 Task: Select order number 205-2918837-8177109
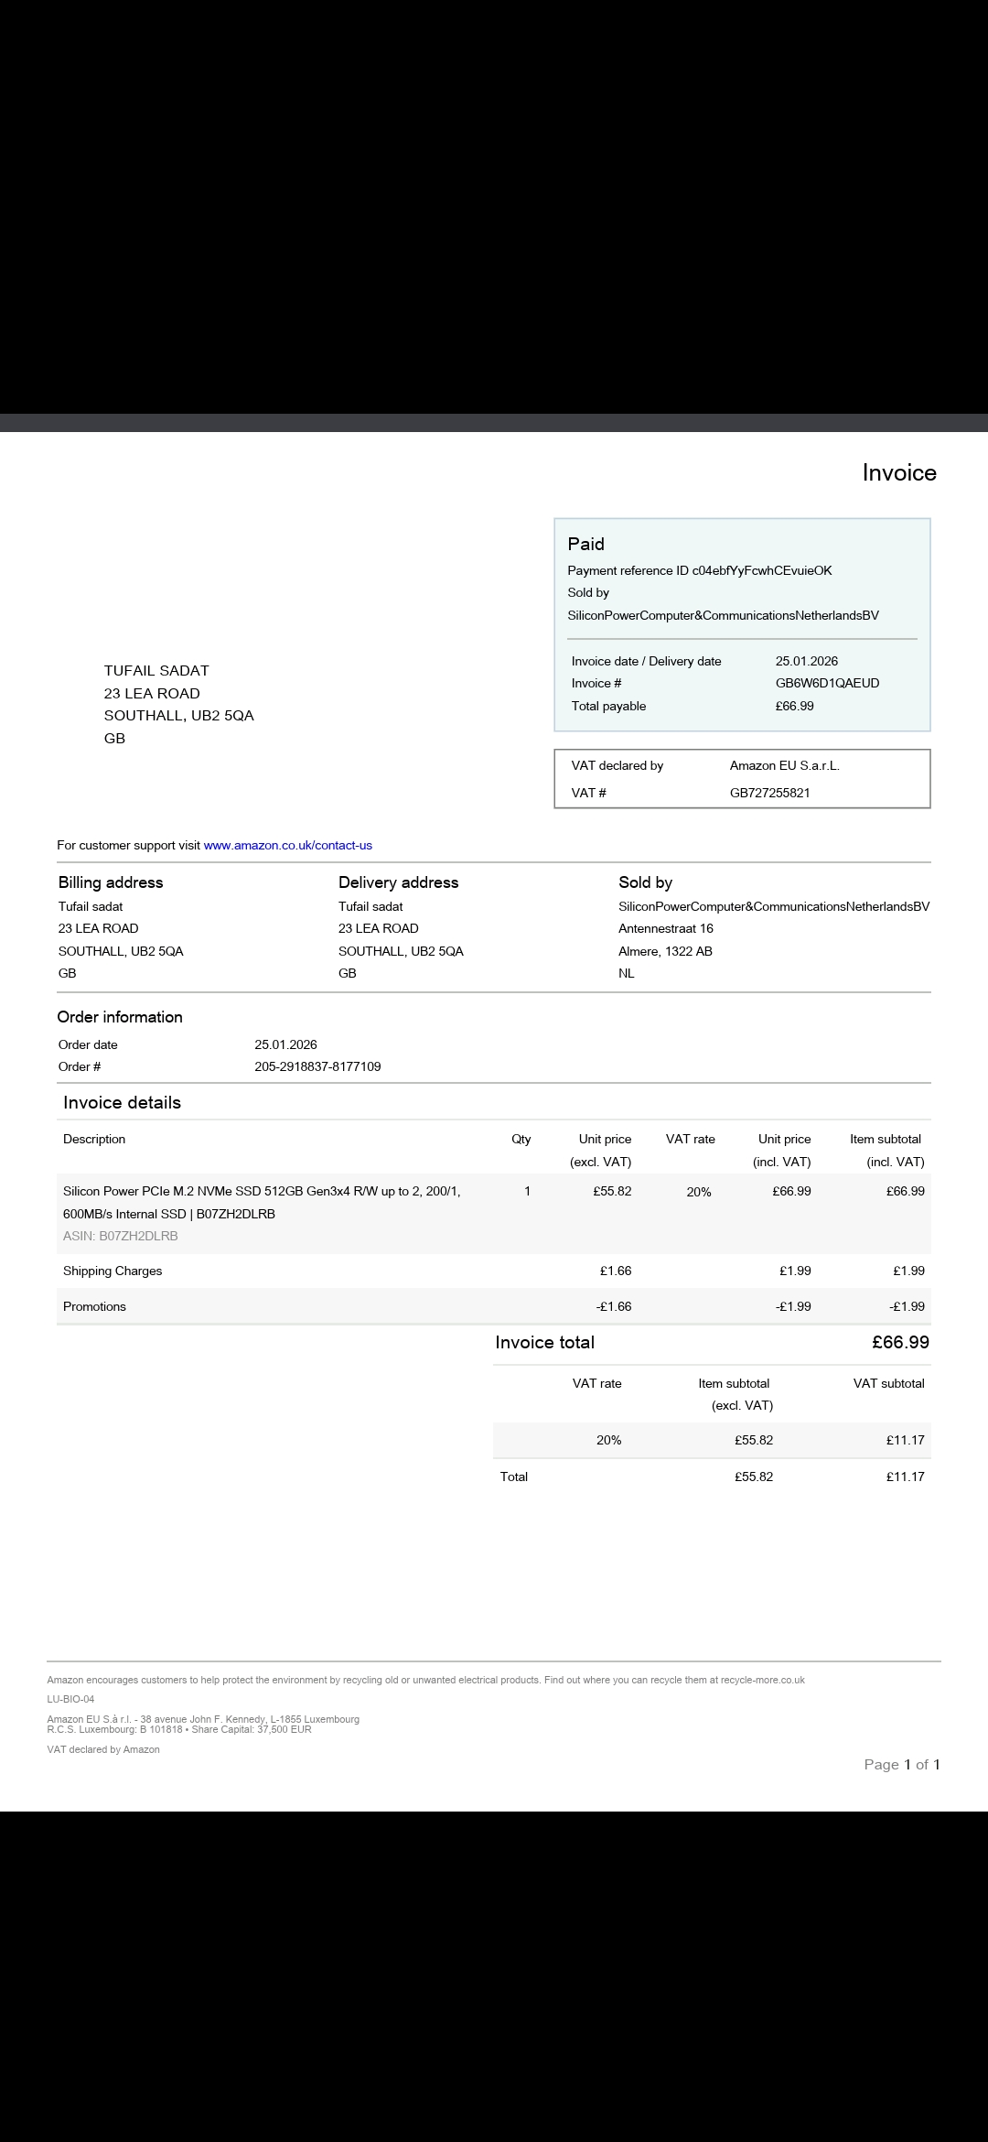(317, 1066)
